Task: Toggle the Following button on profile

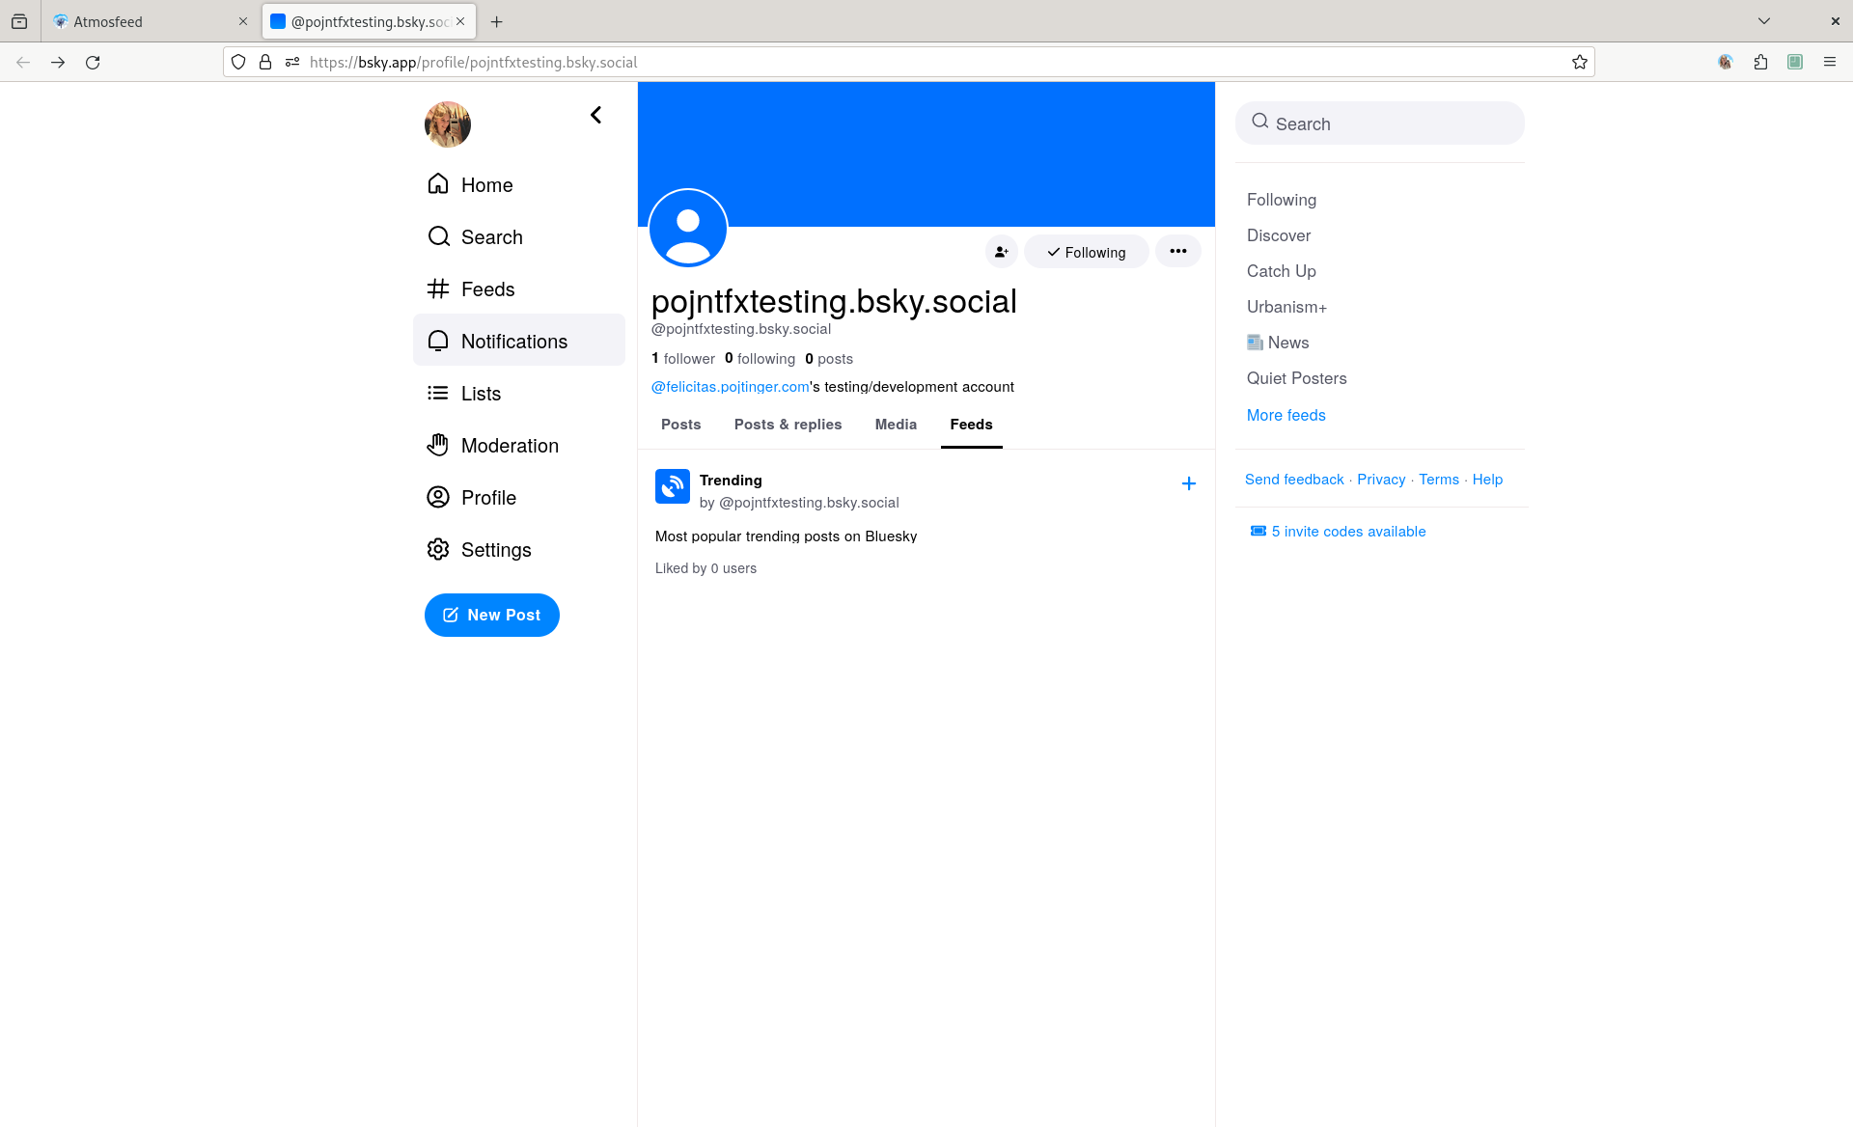Action: pyautogui.click(x=1086, y=251)
